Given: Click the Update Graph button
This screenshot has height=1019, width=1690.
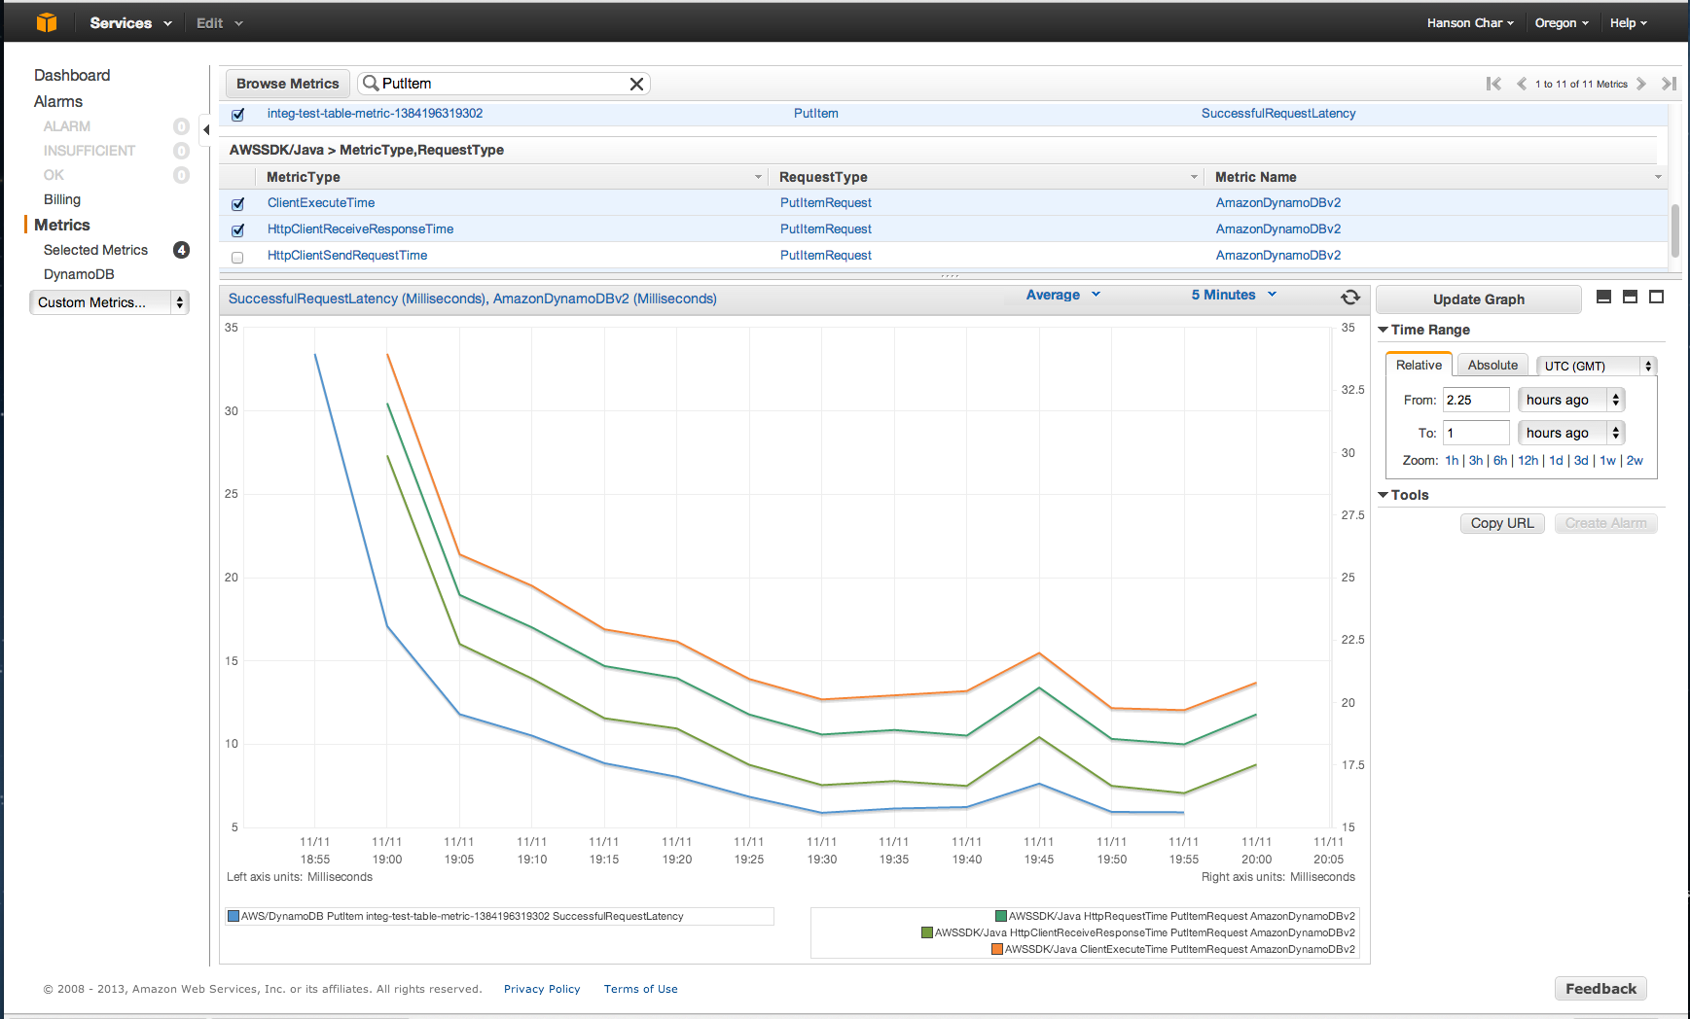Looking at the screenshot, I should click(1478, 299).
